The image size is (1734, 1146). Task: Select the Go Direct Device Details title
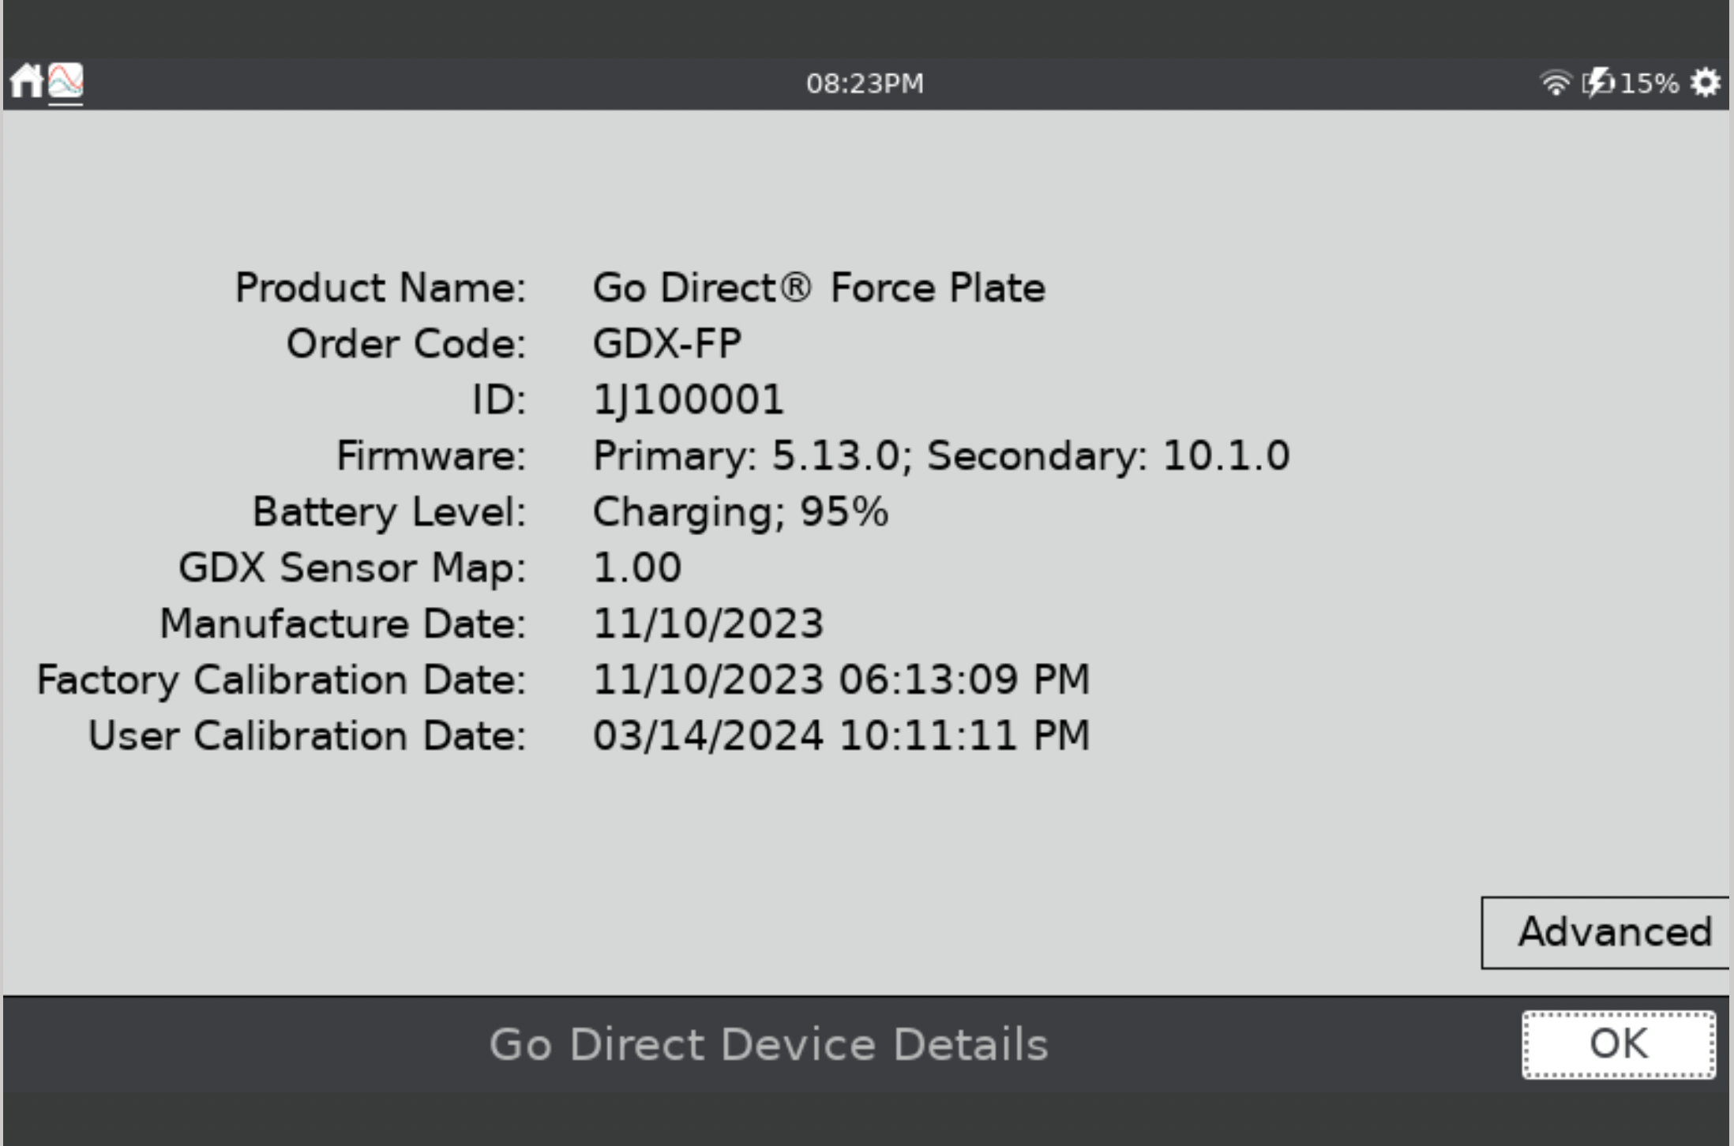tap(768, 1045)
